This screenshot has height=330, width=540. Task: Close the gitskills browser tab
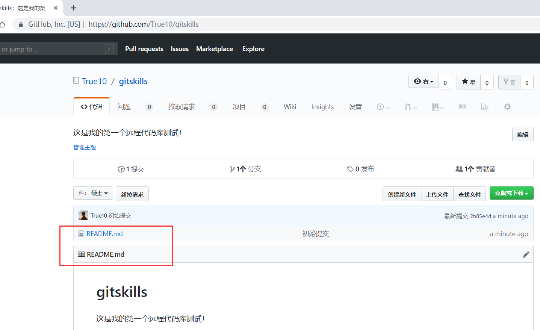[56, 8]
